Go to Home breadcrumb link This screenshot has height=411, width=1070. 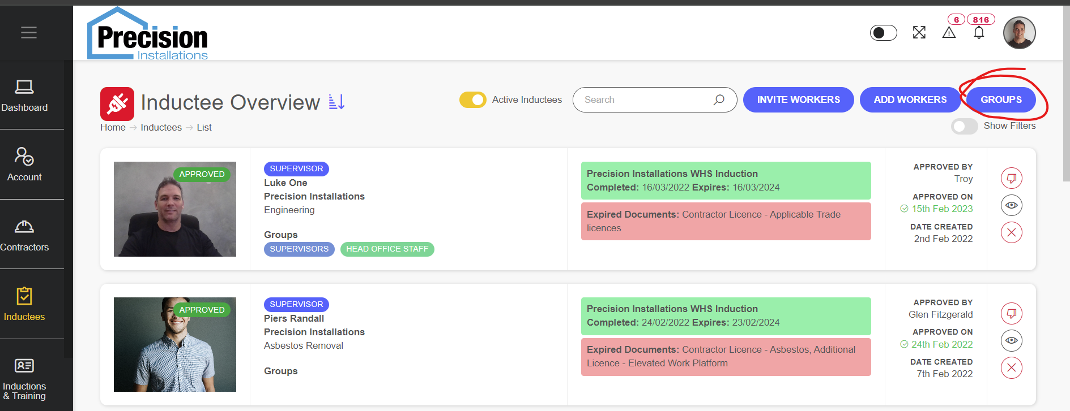(x=113, y=128)
